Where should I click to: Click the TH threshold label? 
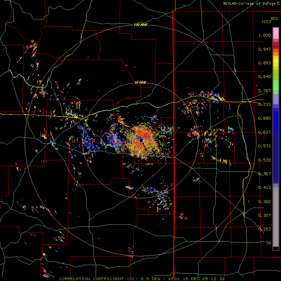[x=268, y=243]
